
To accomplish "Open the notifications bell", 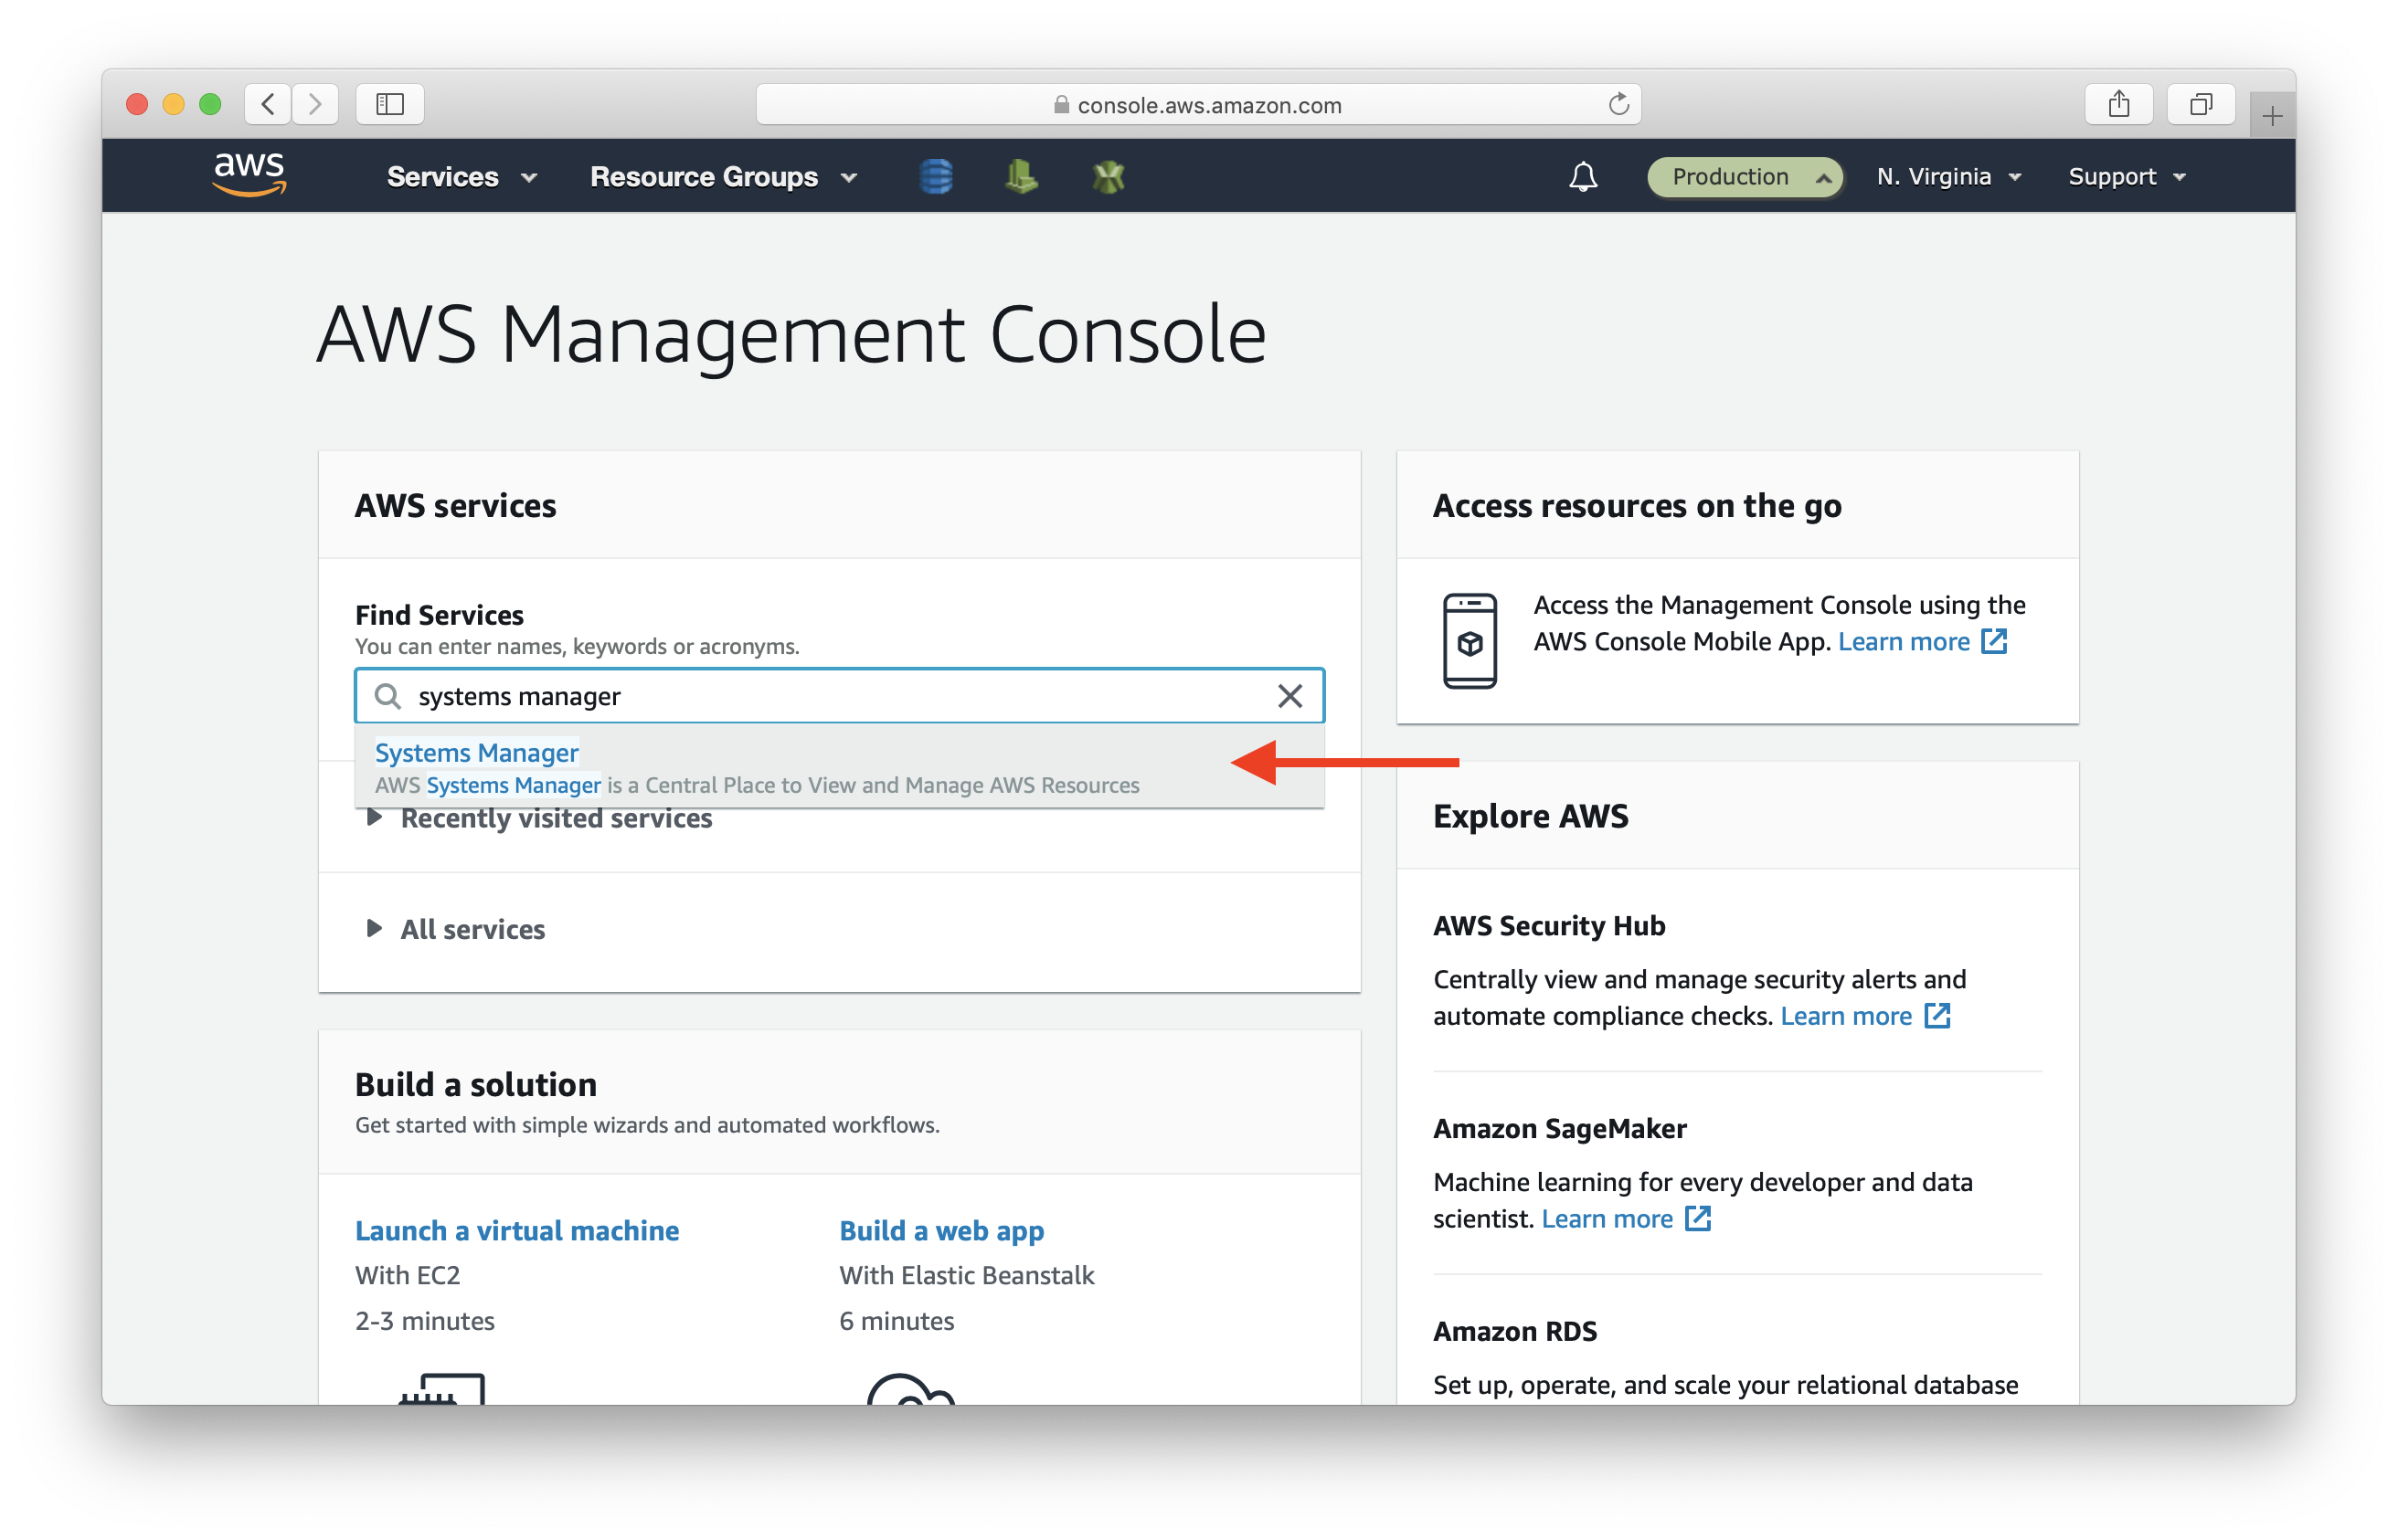I will pos(1583,177).
